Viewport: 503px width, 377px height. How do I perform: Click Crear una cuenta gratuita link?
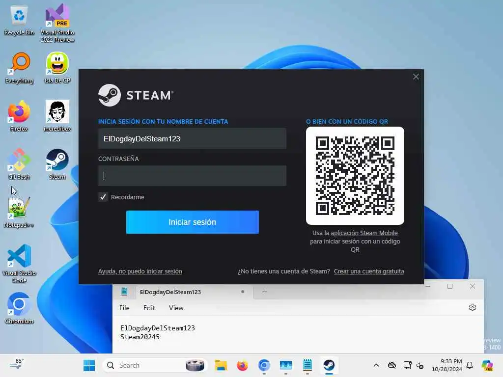pos(369,271)
